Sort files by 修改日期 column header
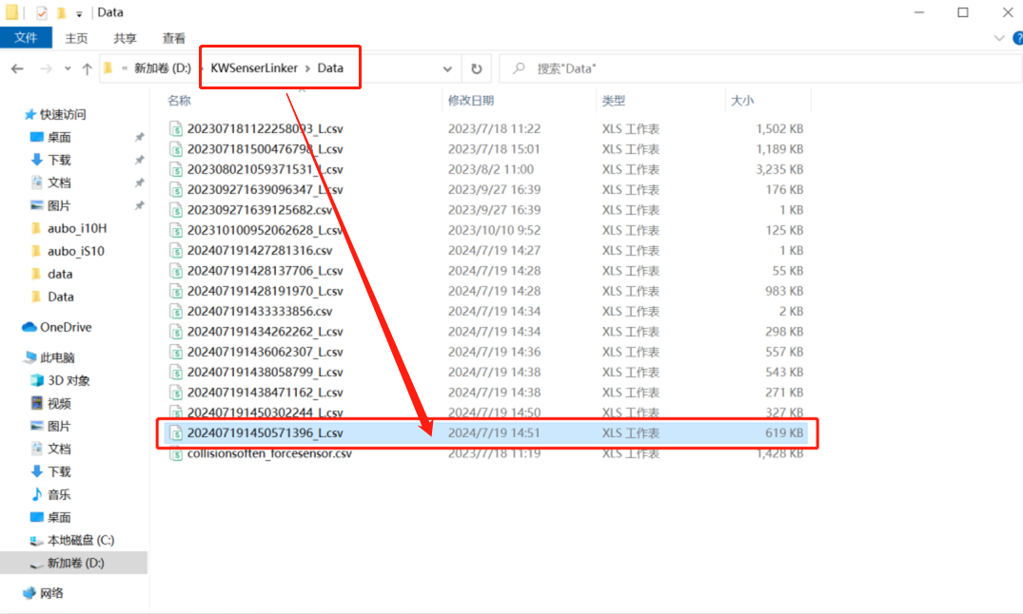The image size is (1023, 614). click(471, 100)
